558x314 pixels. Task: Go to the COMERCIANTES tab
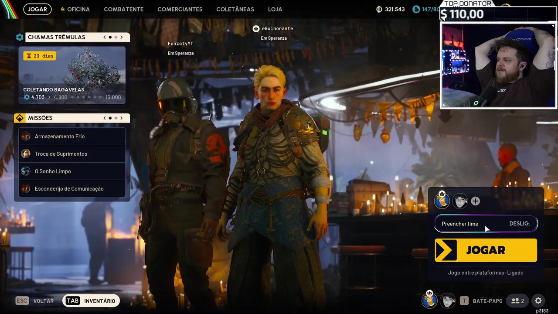pos(180,9)
